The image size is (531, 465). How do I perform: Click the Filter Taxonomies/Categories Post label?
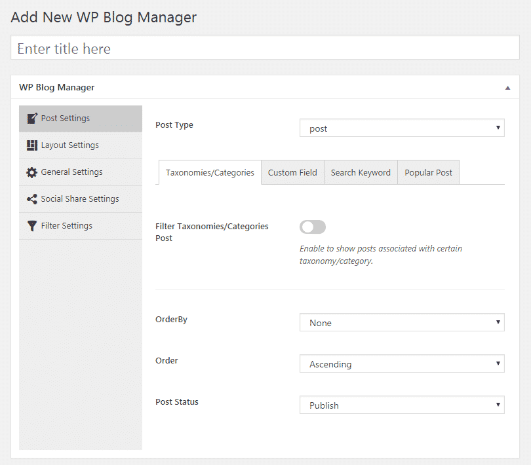pyautogui.click(x=212, y=232)
